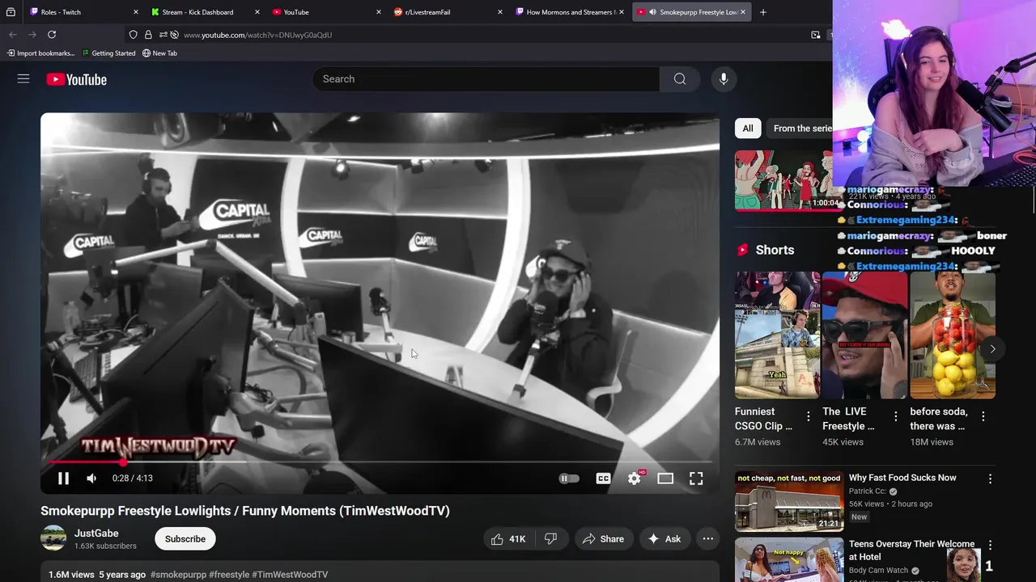Open the Getting Started bookmark

tap(108, 53)
